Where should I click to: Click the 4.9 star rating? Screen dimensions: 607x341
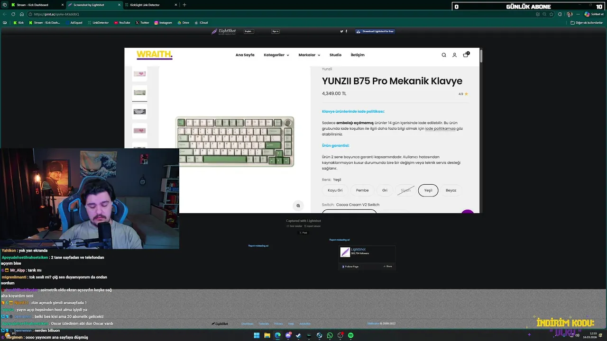463,94
